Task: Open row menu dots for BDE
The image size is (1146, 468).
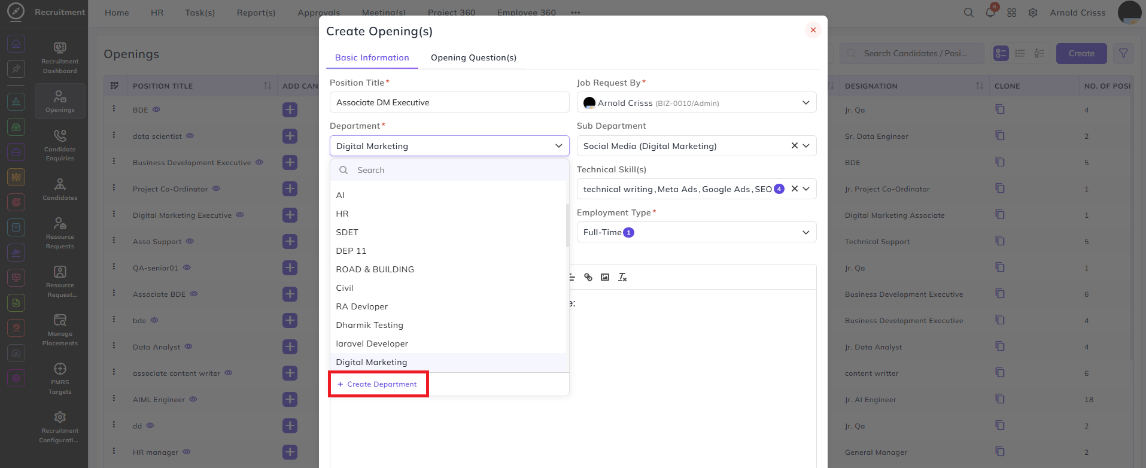Action: (114, 109)
